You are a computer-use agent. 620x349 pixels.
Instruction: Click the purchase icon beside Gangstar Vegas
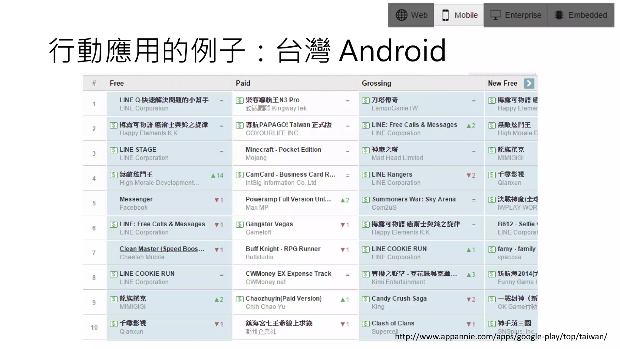tap(239, 224)
